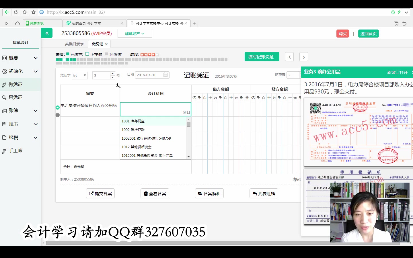Click account list scroll down arrow

click(x=188, y=157)
